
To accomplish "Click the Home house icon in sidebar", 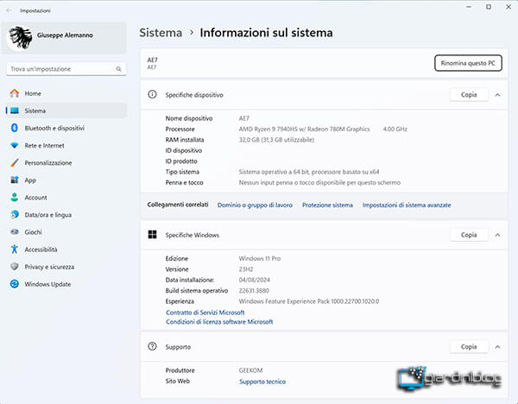I will pos(14,93).
